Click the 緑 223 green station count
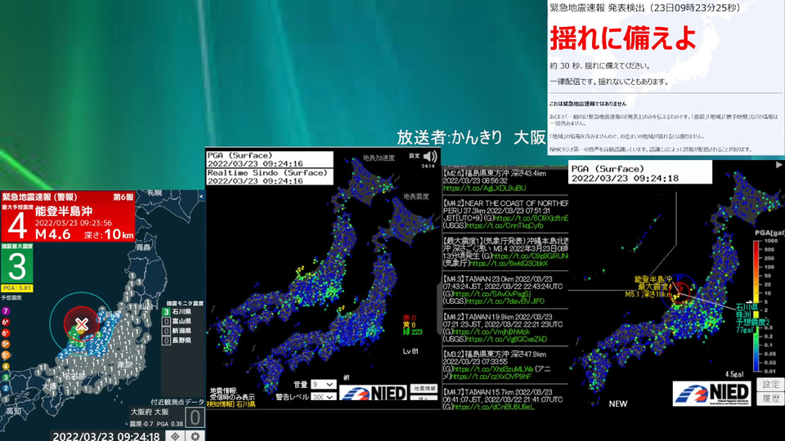The width and height of the screenshot is (785, 441). pyautogui.click(x=413, y=332)
